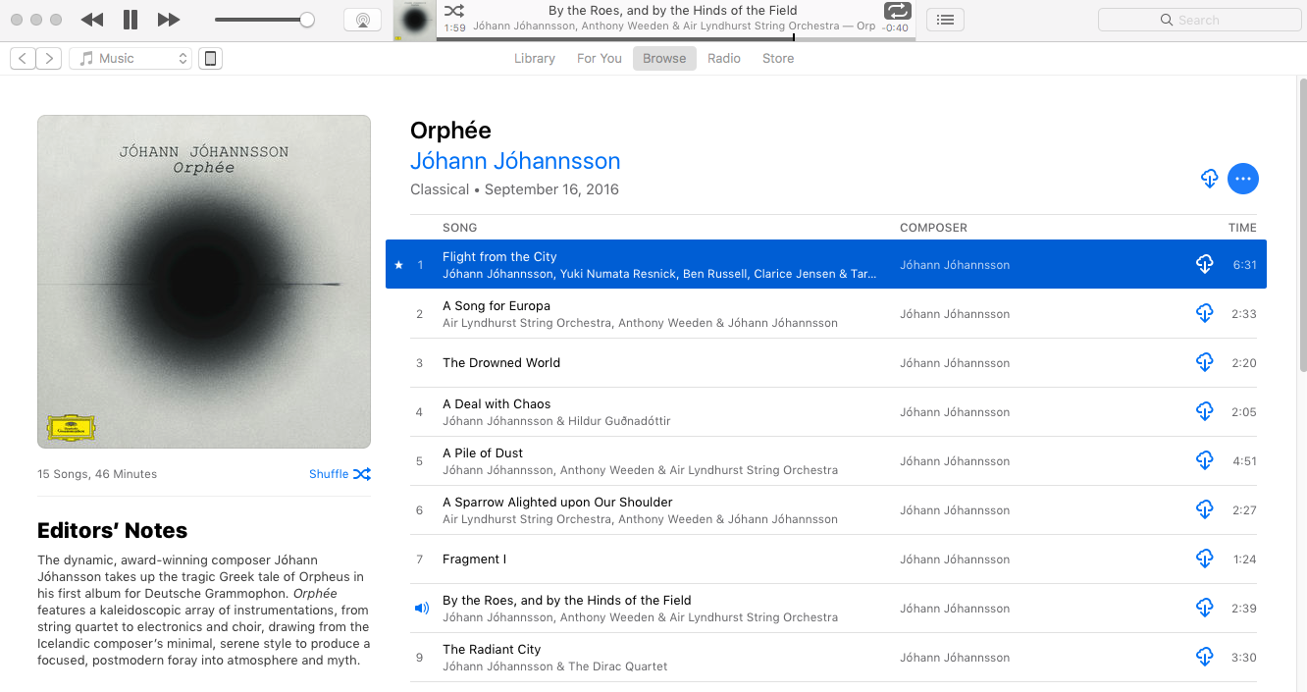
Task: Go back with the left chevron button
Action: pos(23,59)
